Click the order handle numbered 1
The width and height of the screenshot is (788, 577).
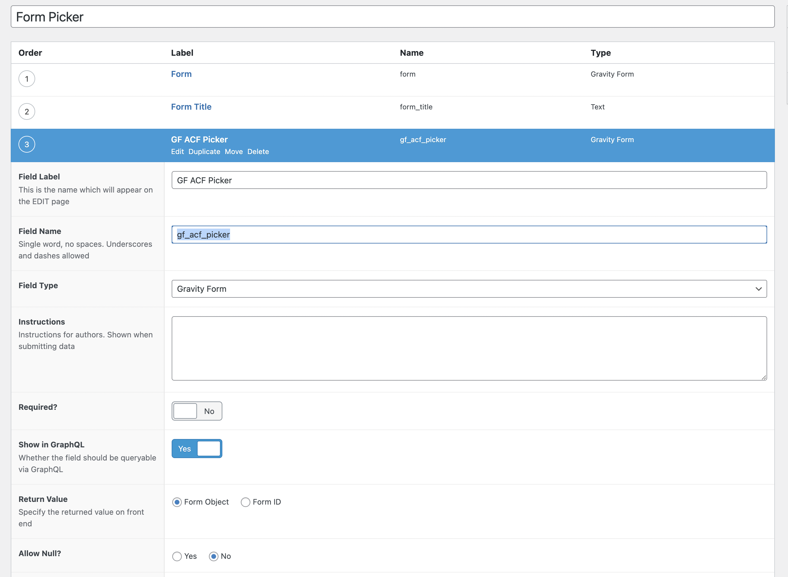coord(27,79)
